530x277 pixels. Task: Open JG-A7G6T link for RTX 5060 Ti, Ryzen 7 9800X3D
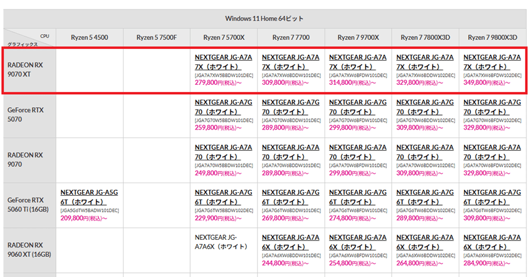[x=492, y=197]
